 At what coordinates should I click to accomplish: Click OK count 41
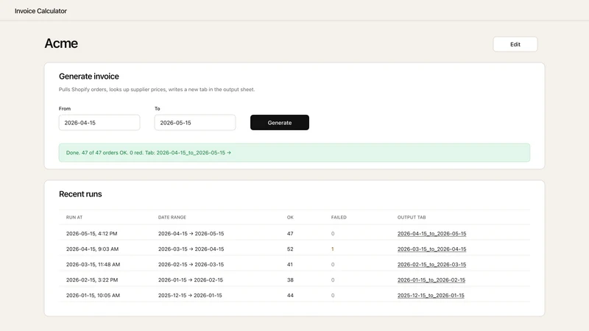pyautogui.click(x=290, y=265)
